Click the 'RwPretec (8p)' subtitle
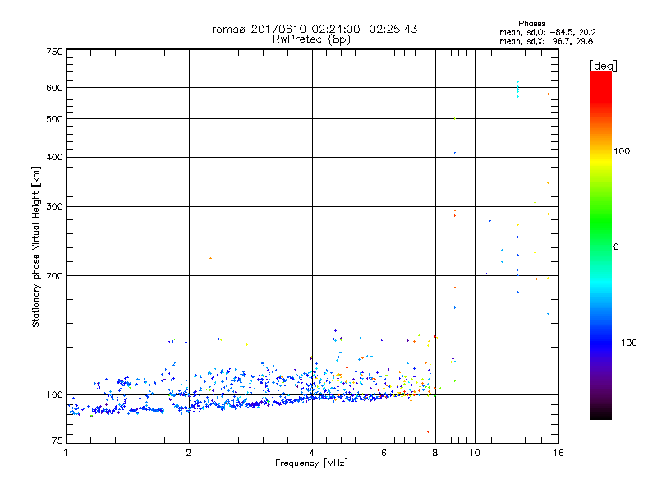This screenshot has height=493, width=657. (311, 39)
